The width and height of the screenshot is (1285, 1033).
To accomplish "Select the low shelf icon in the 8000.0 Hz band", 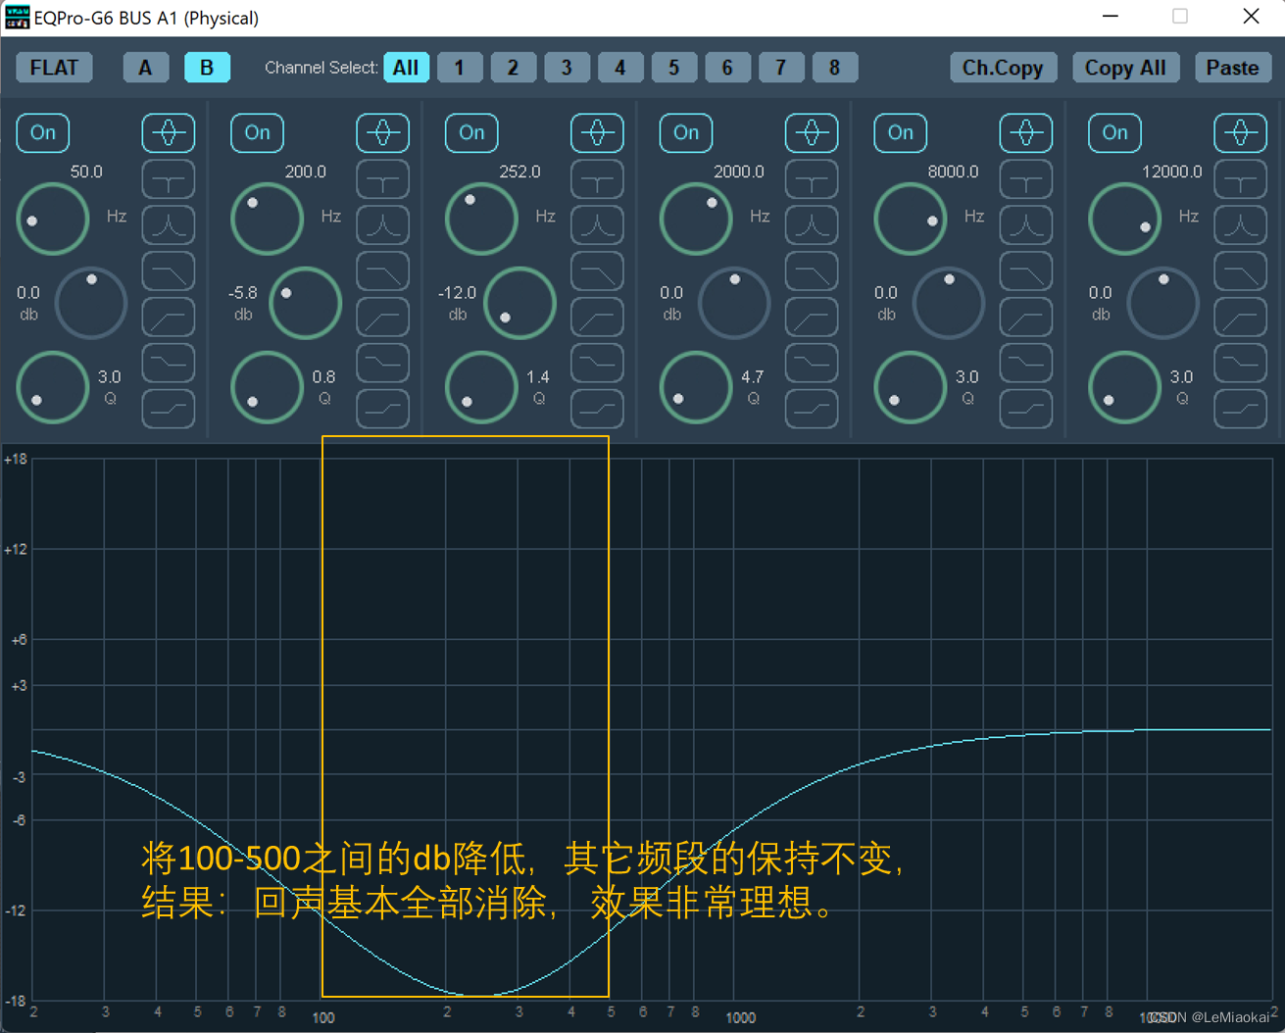I will [1026, 363].
